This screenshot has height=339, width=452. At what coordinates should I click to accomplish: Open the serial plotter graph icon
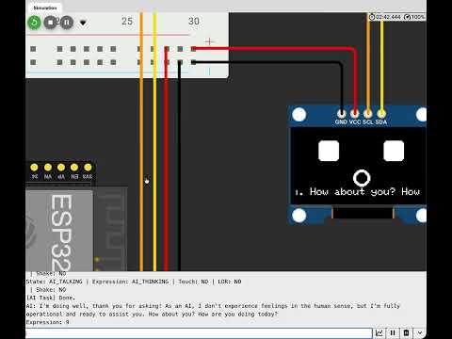[379, 332]
